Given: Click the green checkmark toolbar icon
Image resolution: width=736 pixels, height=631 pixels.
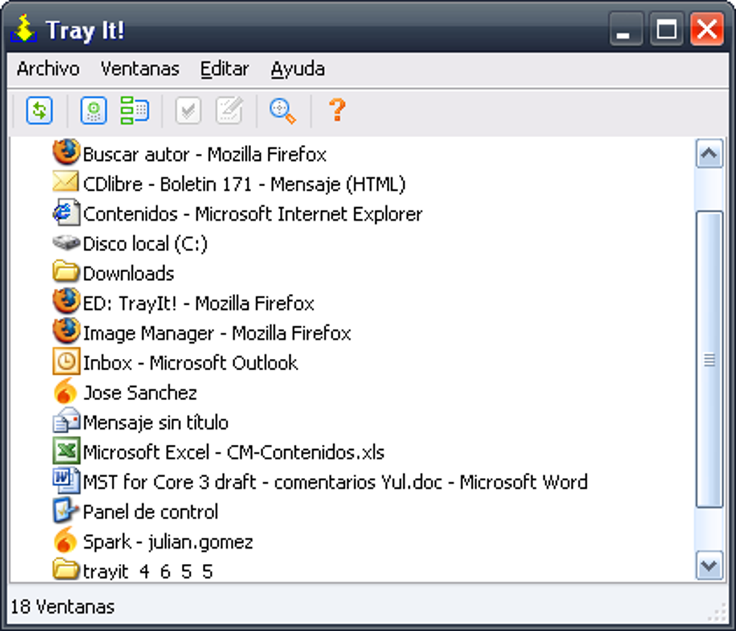Looking at the screenshot, I should point(187,110).
